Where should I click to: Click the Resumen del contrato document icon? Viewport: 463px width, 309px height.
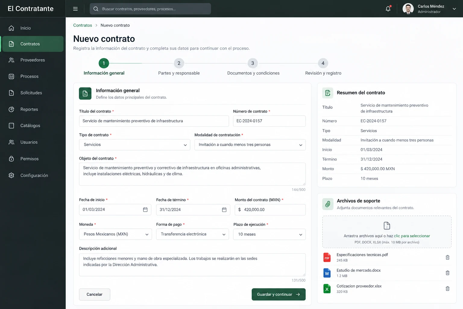click(328, 93)
